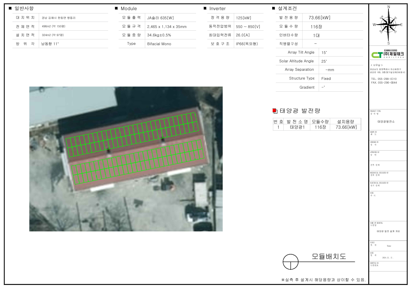
Task: Click the CT 제일테크 company logo
Action: pos(388,55)
